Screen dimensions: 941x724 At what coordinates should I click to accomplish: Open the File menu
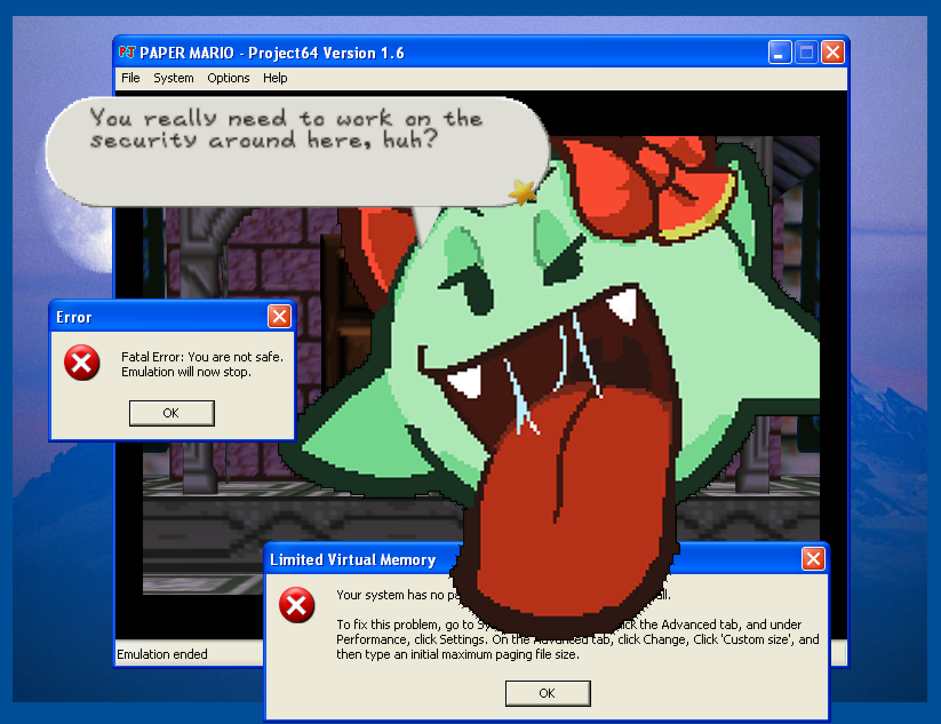click(130, 78)
